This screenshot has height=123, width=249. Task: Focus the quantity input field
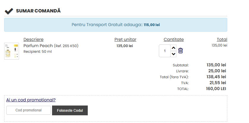[x=165, y=51]
